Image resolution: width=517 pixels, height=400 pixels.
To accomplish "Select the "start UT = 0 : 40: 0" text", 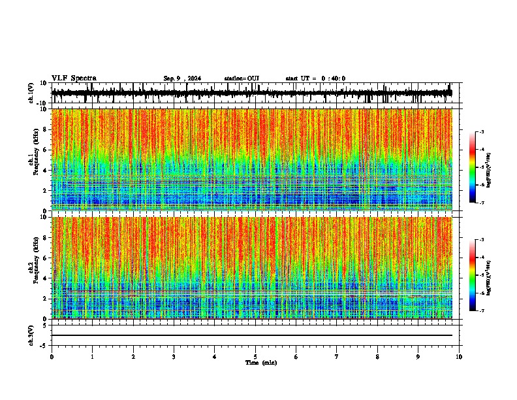I will (315, 78).
